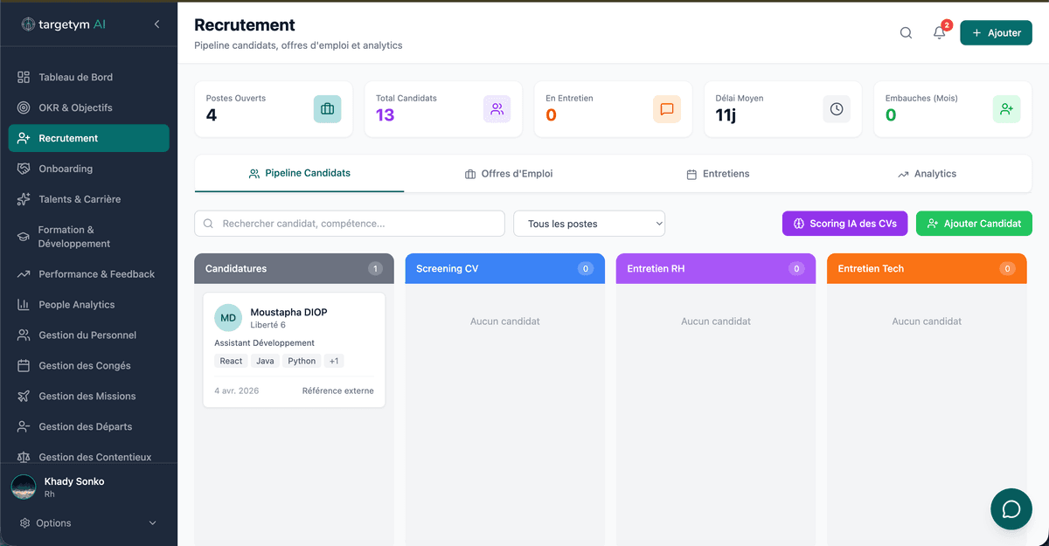The width and height of the screenshot is (1049, 546).
Task: Open the chat bubble widget
Action: pyautogui.click(x=1011, y=509)
